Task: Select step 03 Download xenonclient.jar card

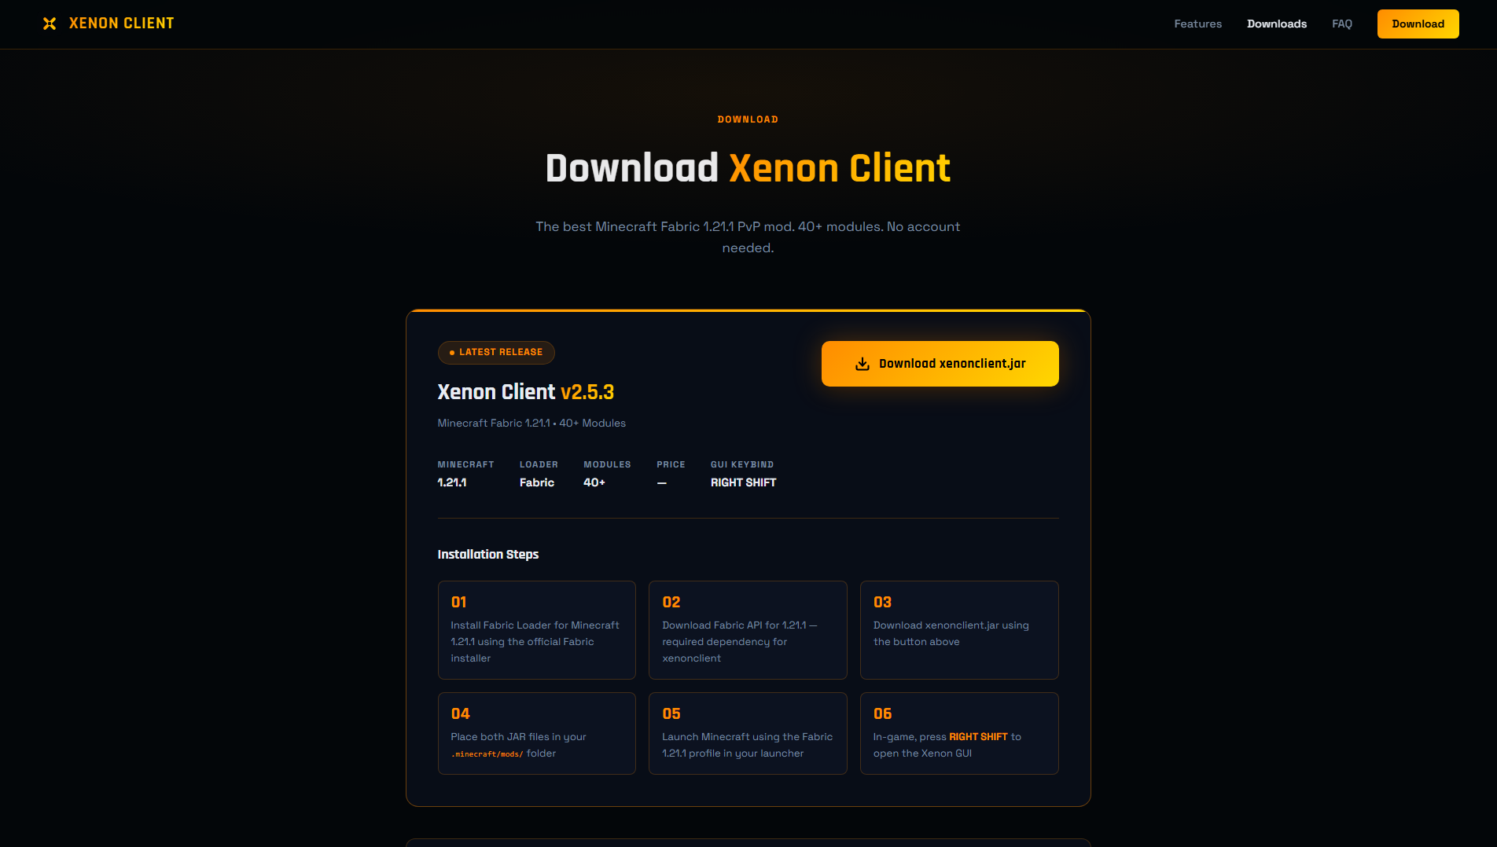Action: [959, 630]
